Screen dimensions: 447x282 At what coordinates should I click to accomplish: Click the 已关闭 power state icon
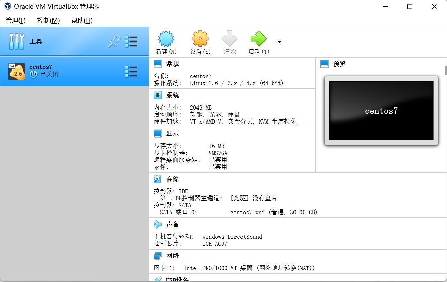33,74
